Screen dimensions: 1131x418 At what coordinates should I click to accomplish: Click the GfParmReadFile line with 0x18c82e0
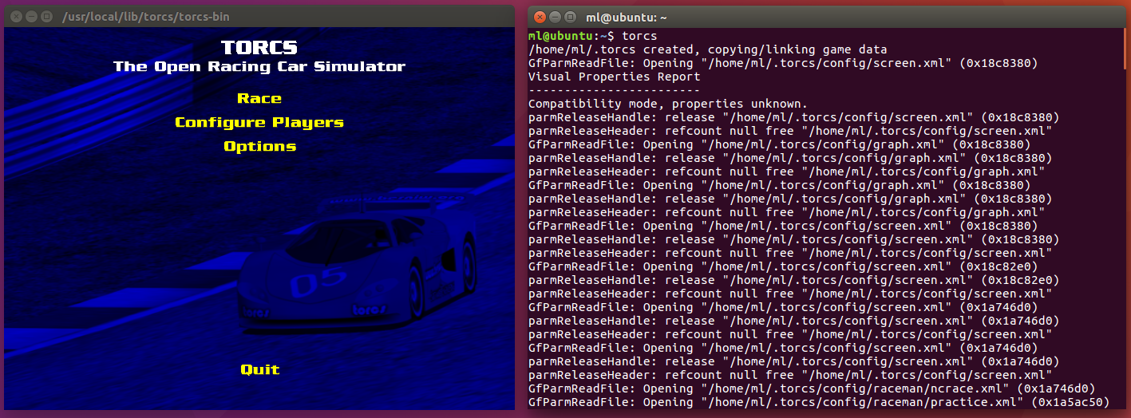click(x=783, y=266)
